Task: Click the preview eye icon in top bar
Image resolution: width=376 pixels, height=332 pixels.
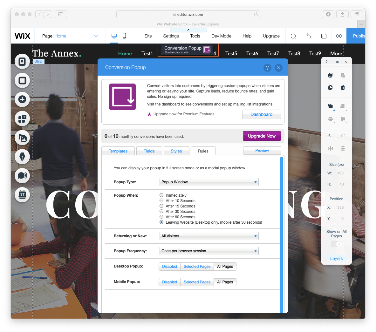Action: tap(339, 36)
